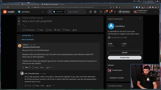161x90 pixels.
Task: Create a post with the plus icon
Action: click(115, 12)
